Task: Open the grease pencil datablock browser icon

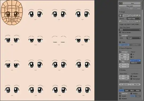Action: coord(121,3)
